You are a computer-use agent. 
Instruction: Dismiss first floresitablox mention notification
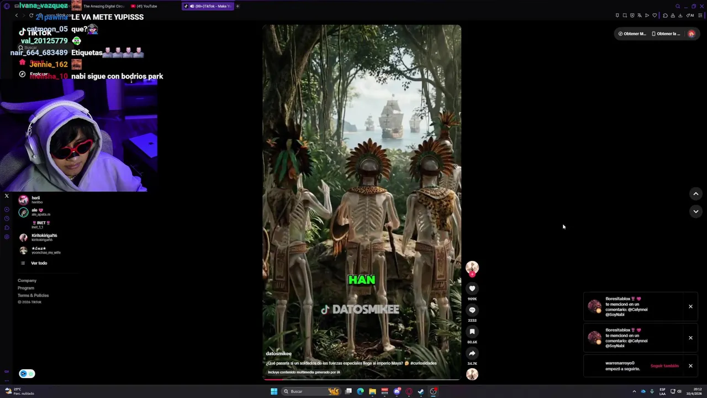(x=690, y=306)
